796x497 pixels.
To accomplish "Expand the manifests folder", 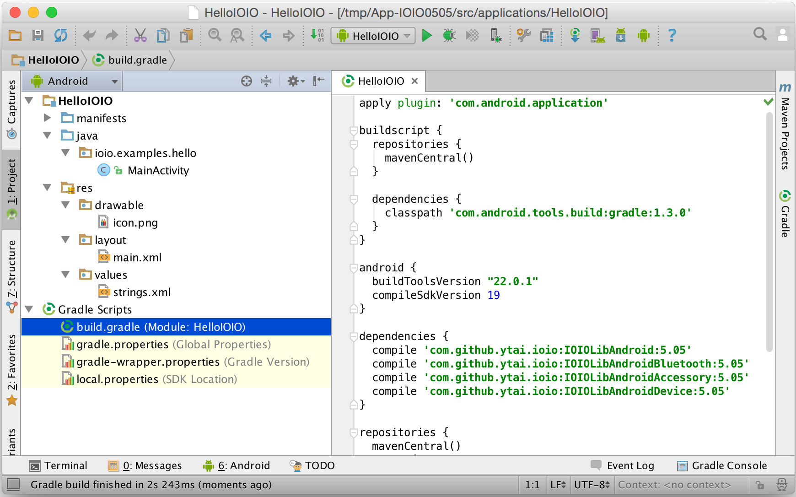I will point(47,118).
